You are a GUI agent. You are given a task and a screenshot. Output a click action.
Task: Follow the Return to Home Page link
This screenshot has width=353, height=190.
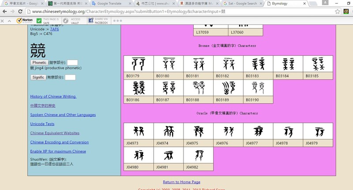point(181,182)
